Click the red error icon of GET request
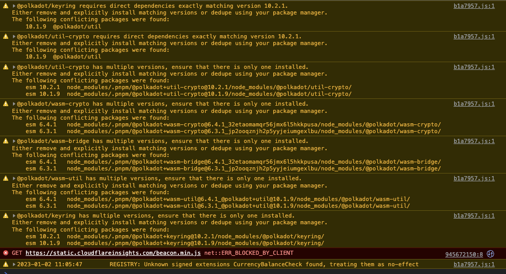The width and height of the screenshot is (506, 274). click(6, 253)
